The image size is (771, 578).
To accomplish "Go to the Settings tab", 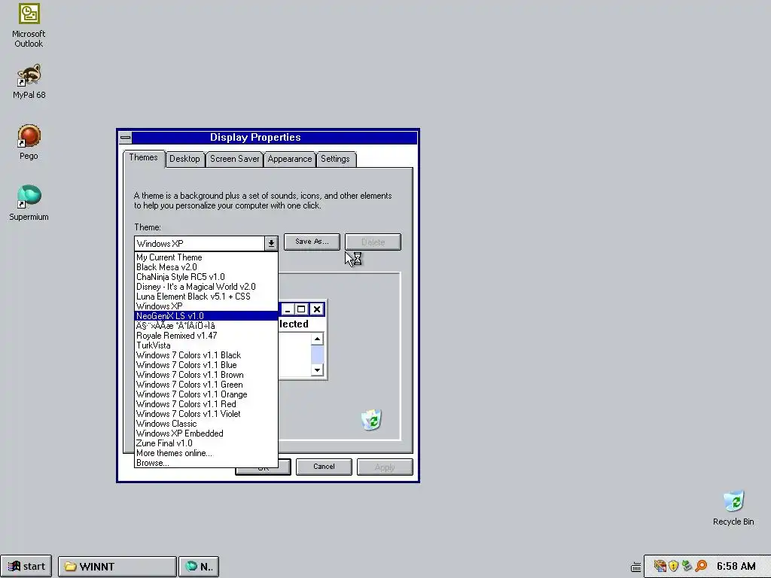I will click(335, 160).
